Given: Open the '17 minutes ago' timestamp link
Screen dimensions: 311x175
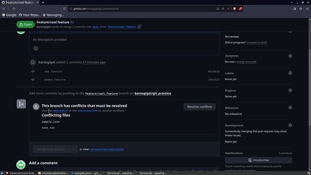Looking at the screenshot, I should click(x=94, y=62).
